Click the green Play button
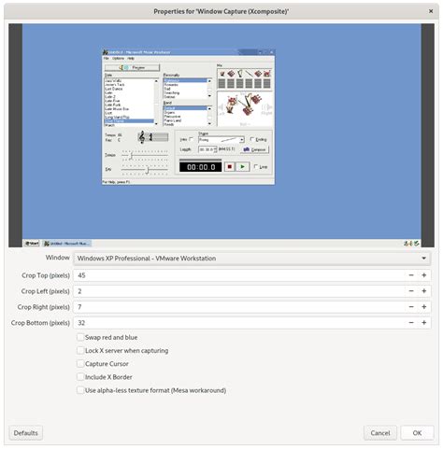 coord(243,167)
